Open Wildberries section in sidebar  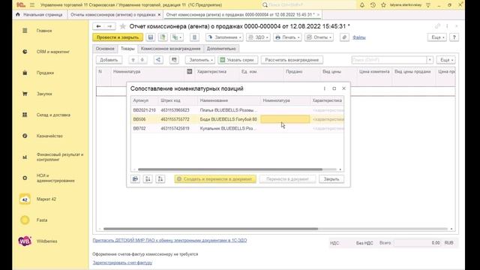pyautogui.click(x=46, y=241)
